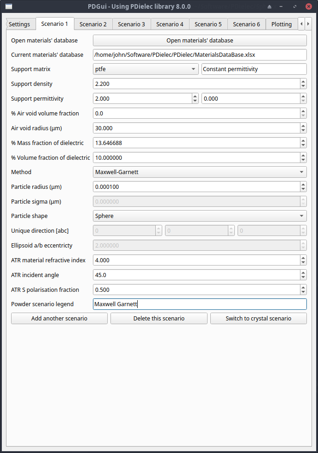Image resolution: width=318 pixels, height=453 pixels.
Task: Decrease ATR S polarisation fraction
Action: [303, 292]
